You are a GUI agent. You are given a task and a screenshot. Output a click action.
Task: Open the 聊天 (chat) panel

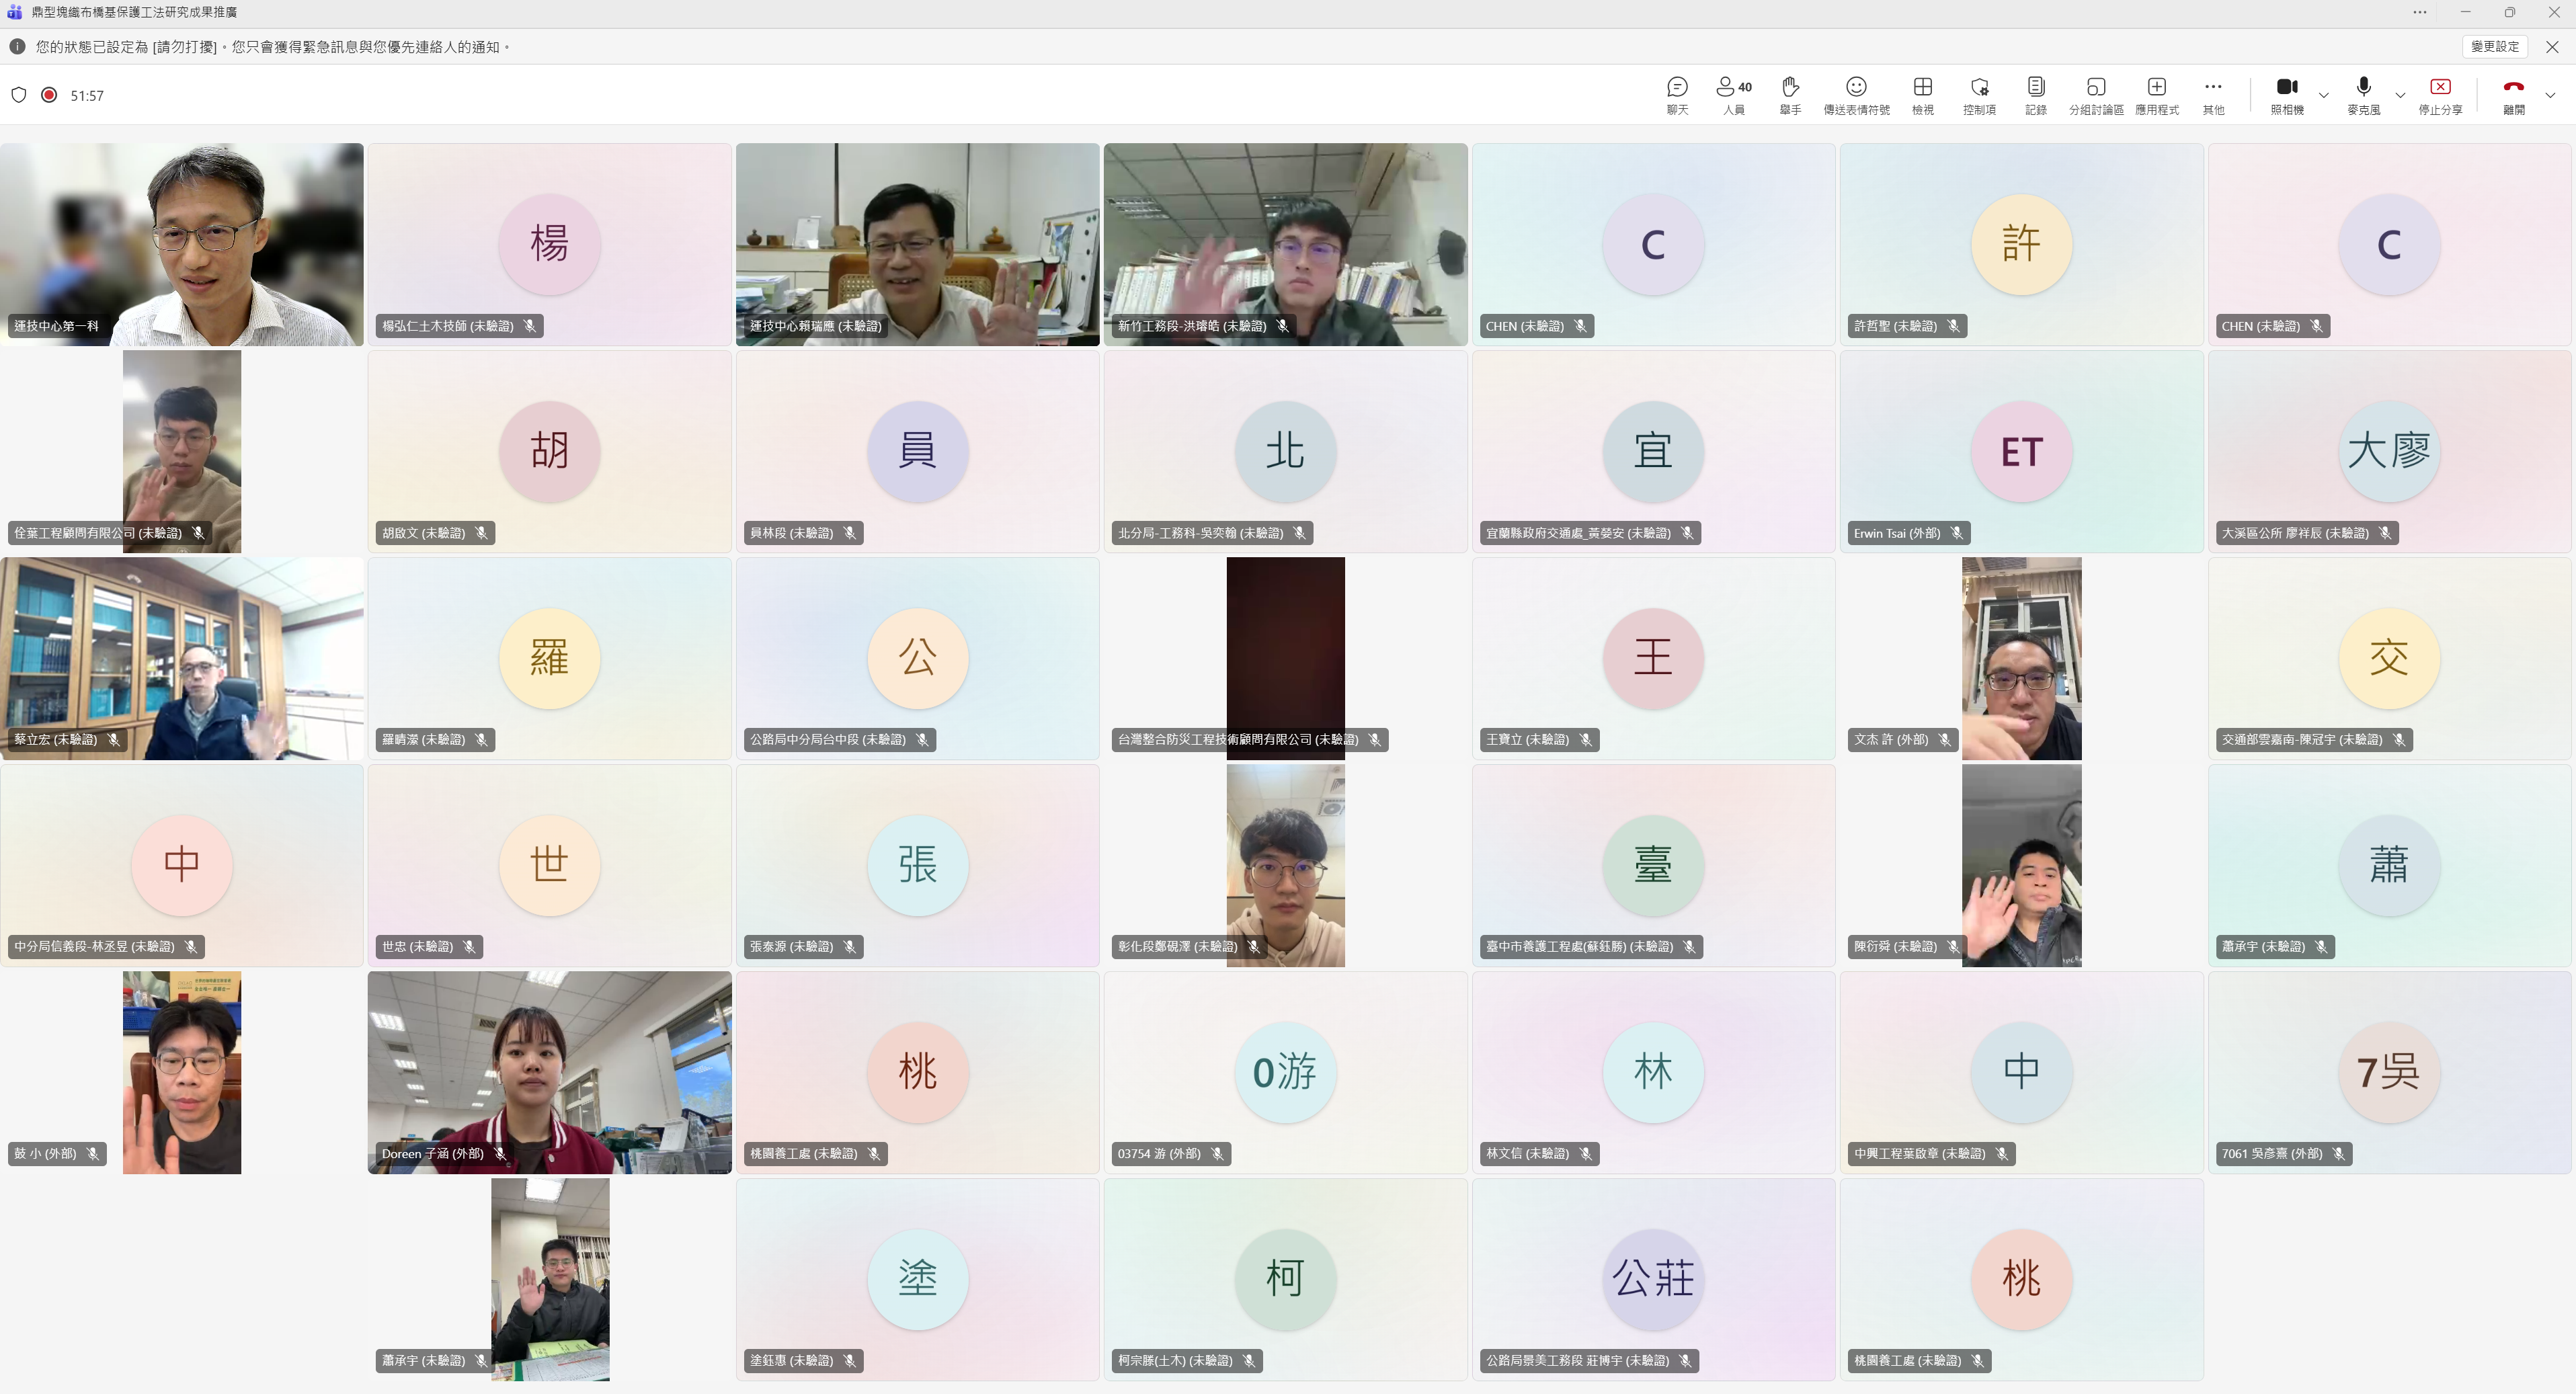click(x=1677, y=95)
